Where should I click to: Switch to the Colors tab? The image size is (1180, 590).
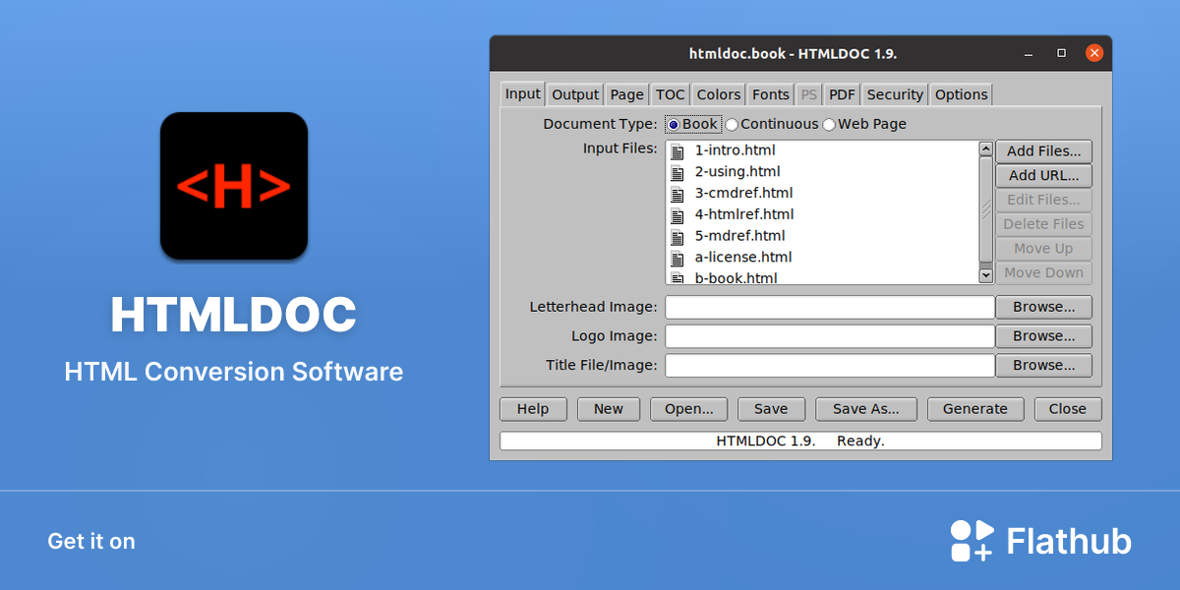[x=719, y=94]
